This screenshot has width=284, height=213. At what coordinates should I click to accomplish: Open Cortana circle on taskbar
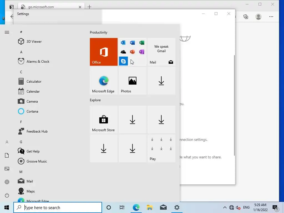pos(109,207)
